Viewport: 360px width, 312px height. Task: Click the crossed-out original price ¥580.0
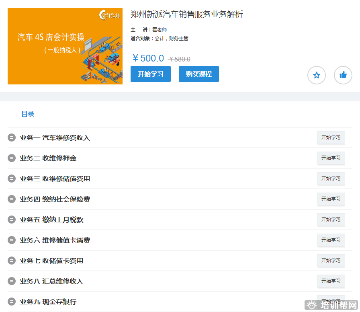[179, 59]
